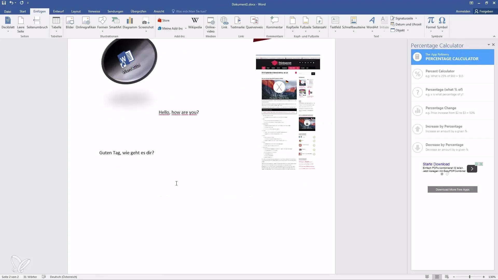Open the spell check status icon
This screenshot has height=280, width=498.
[44, 277]
